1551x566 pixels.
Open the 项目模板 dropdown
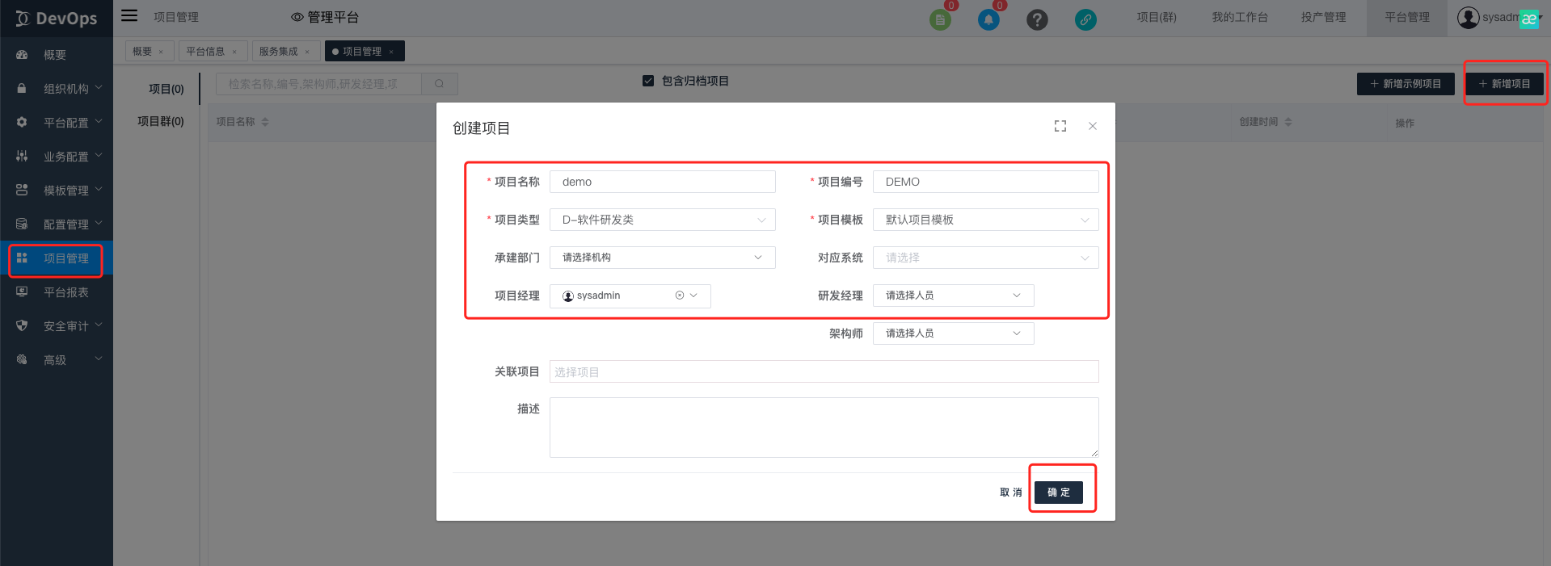click(985, 220)
